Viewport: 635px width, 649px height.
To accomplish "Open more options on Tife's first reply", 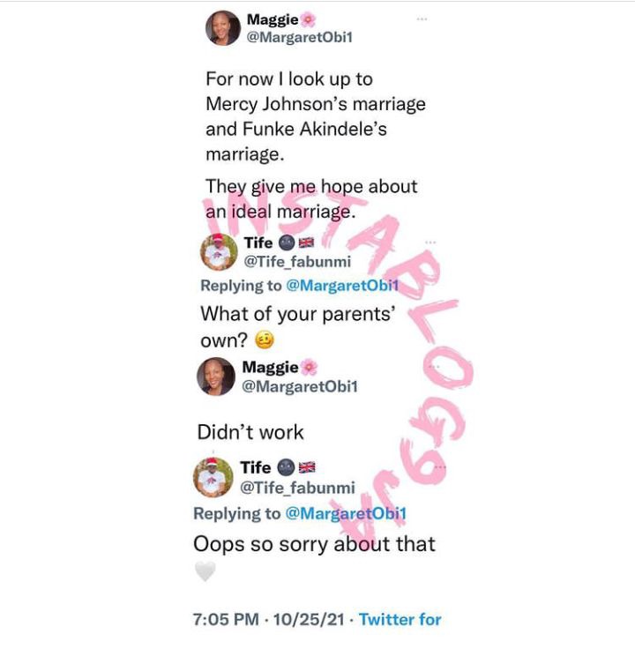I will [x=430, y=242].
